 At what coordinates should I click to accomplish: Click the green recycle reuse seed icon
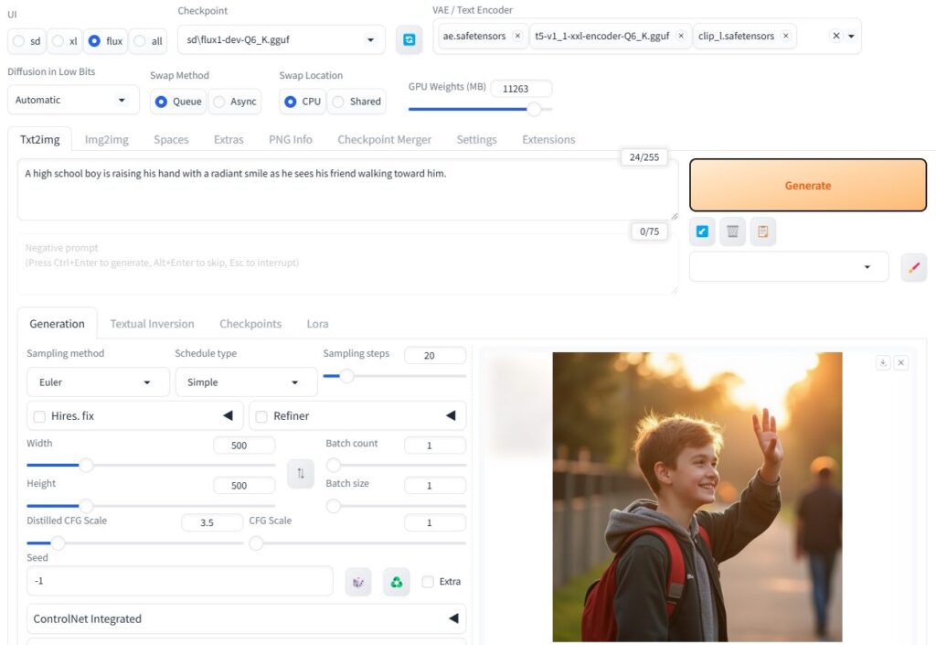[396, 582]
